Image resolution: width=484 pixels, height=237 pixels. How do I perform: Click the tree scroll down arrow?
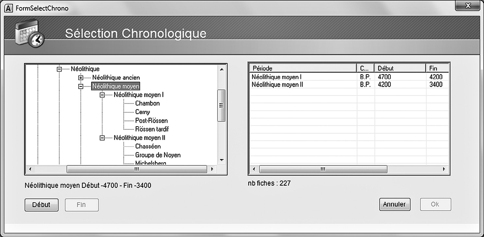[x=222, y=160]
